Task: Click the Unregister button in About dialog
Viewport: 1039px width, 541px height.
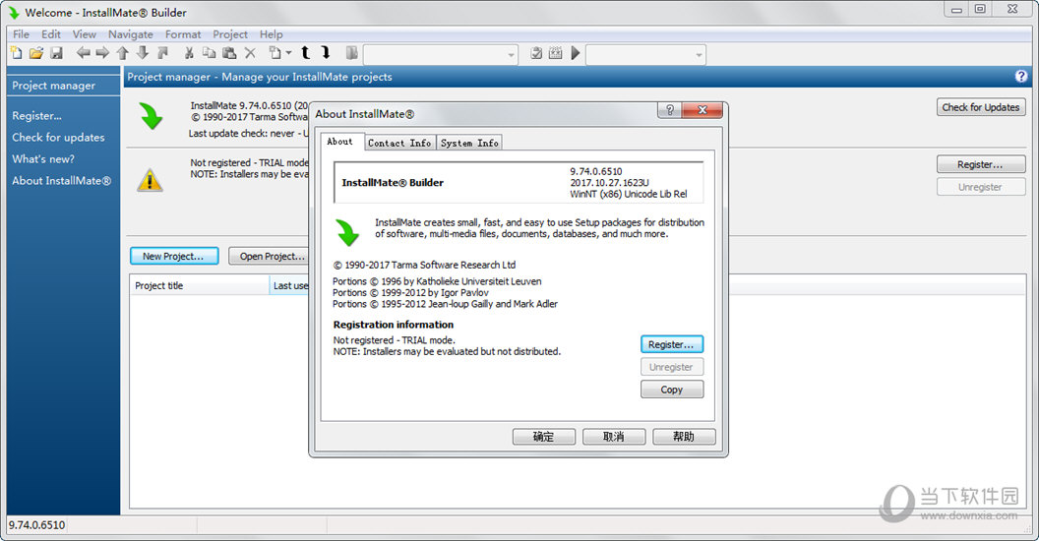Action: (x=671, y=367)
